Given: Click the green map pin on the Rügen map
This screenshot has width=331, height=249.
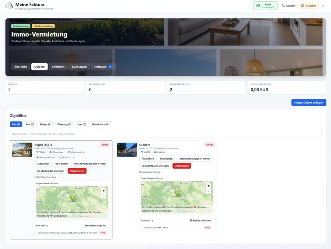Looking at the screenshot, I should pos(72,198).
